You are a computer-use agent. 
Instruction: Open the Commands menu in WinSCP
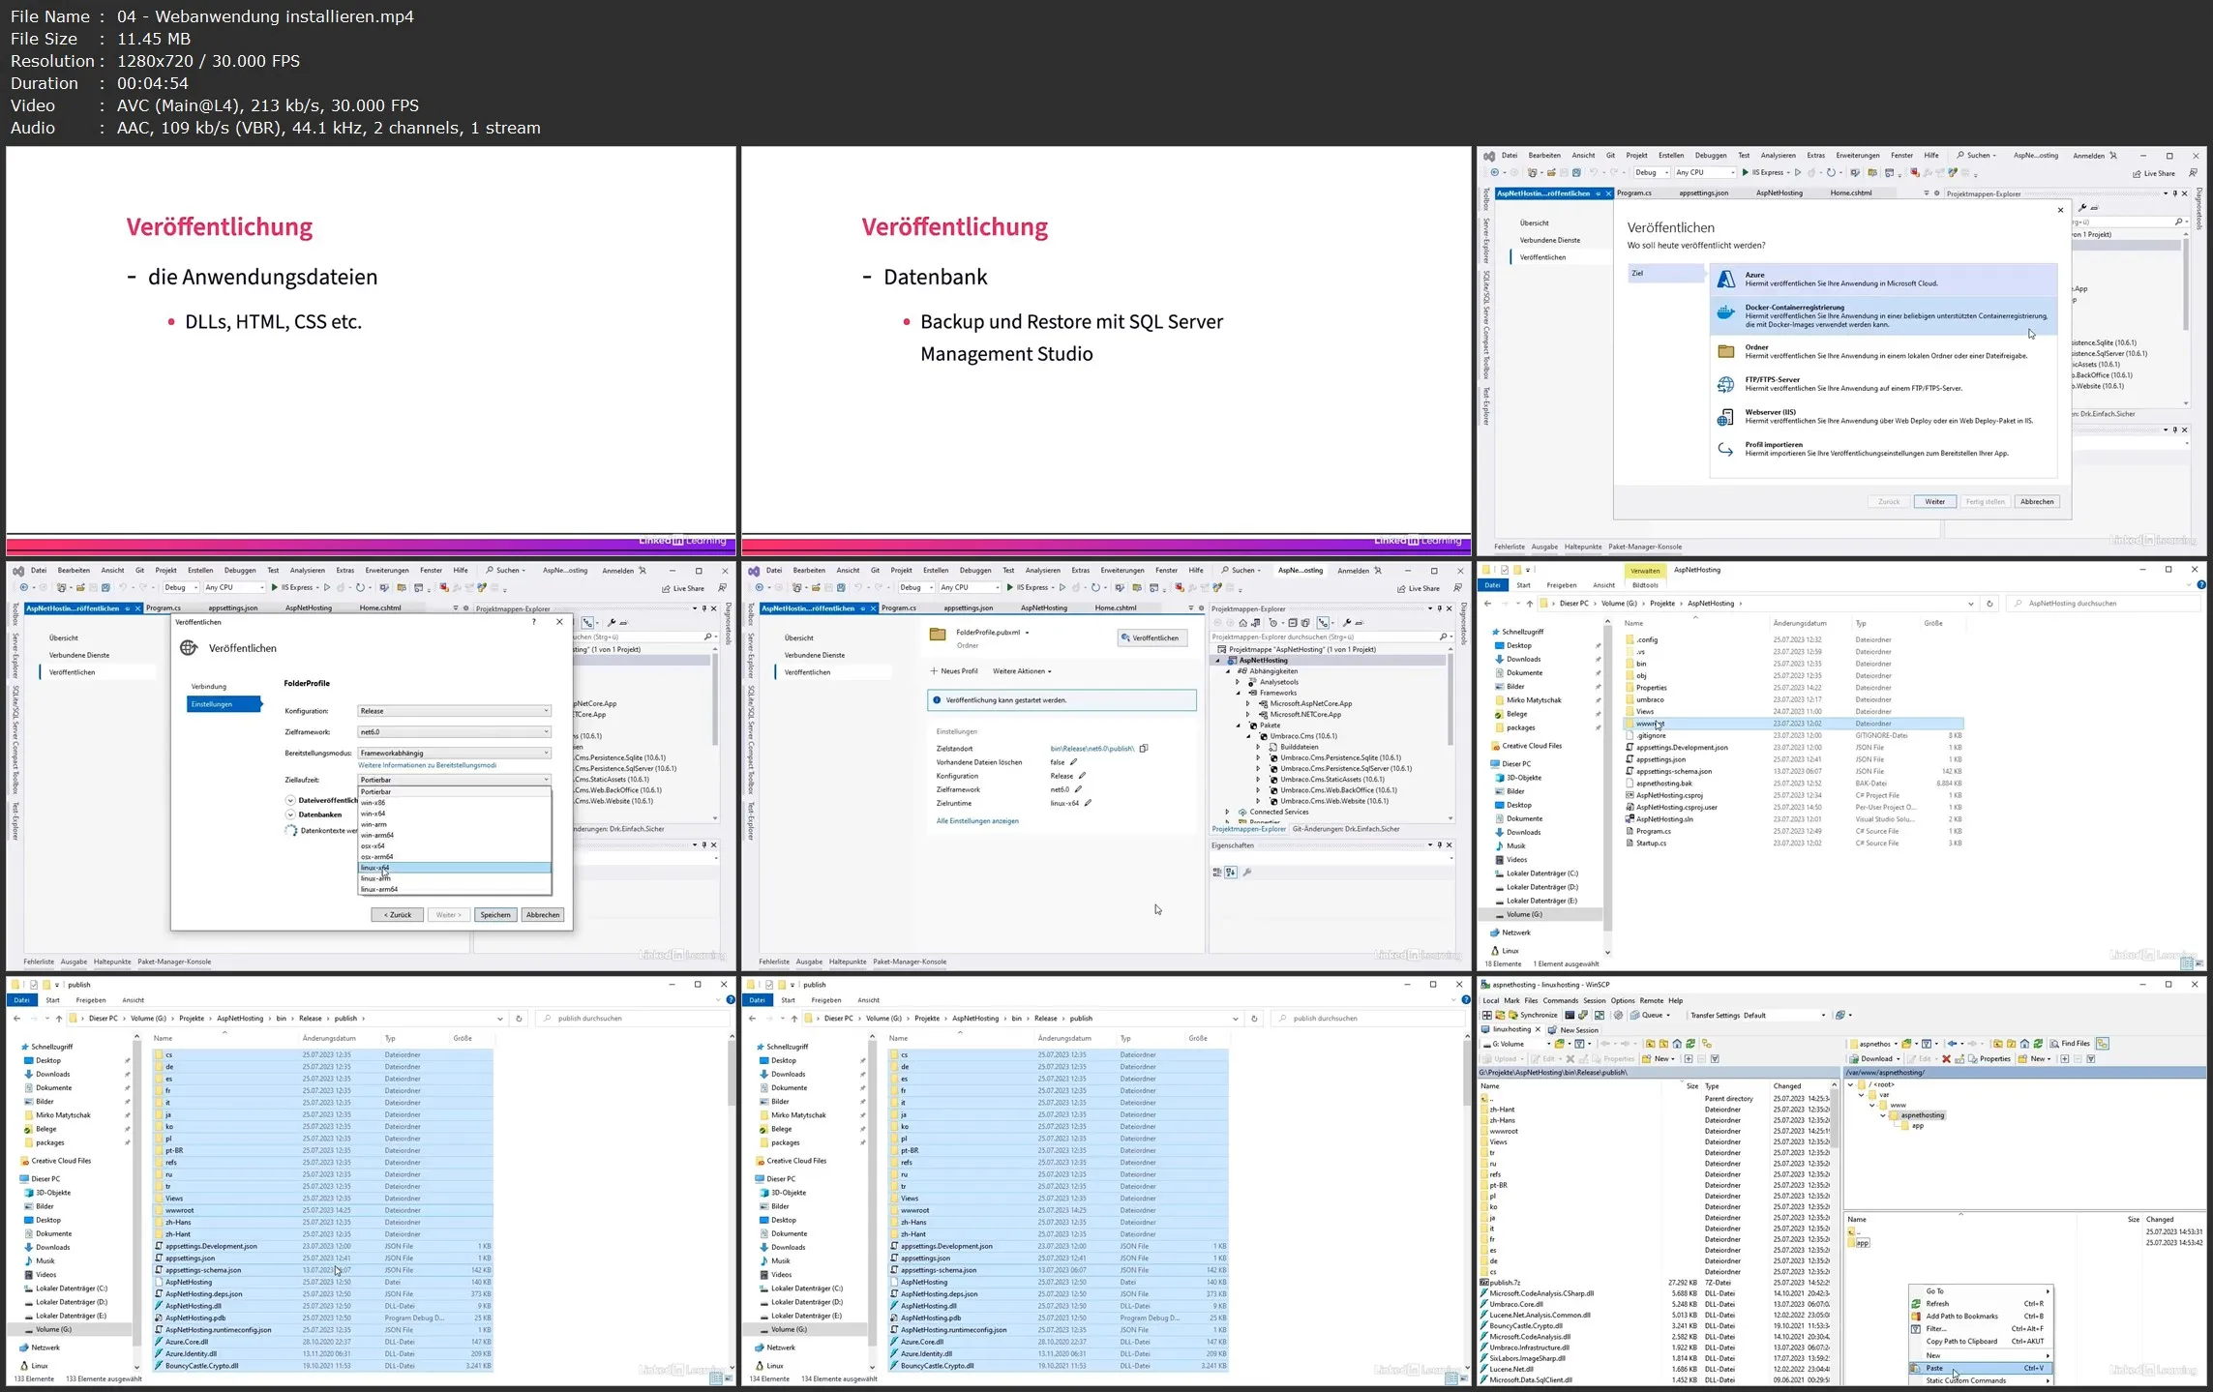click(1560, 1000)
